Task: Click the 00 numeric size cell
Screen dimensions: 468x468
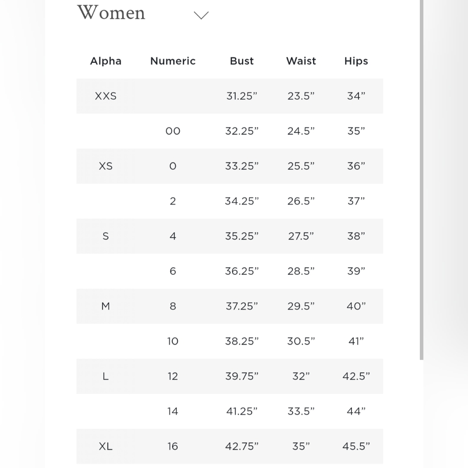Action: pyautogui.click(x=173, y=131)
